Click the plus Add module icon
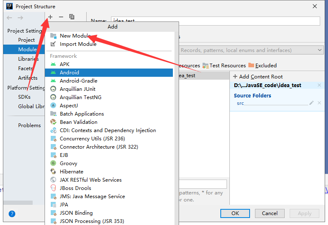 pyautogui.click(x=50, y=17)
